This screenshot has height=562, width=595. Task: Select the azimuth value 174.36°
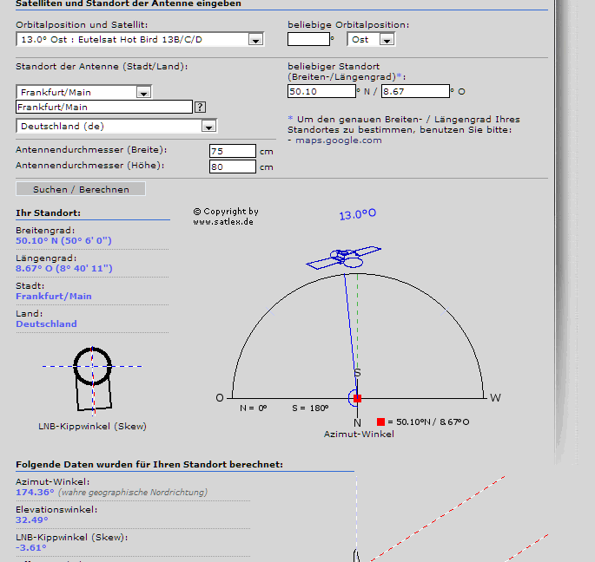coord(35,493)
